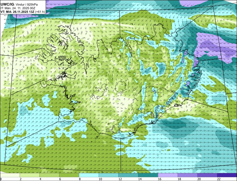The height and width of the screenshot is (181, 237).
Task: Click the darkest purple swatch above 22
Action: click(x=227, y=175)
